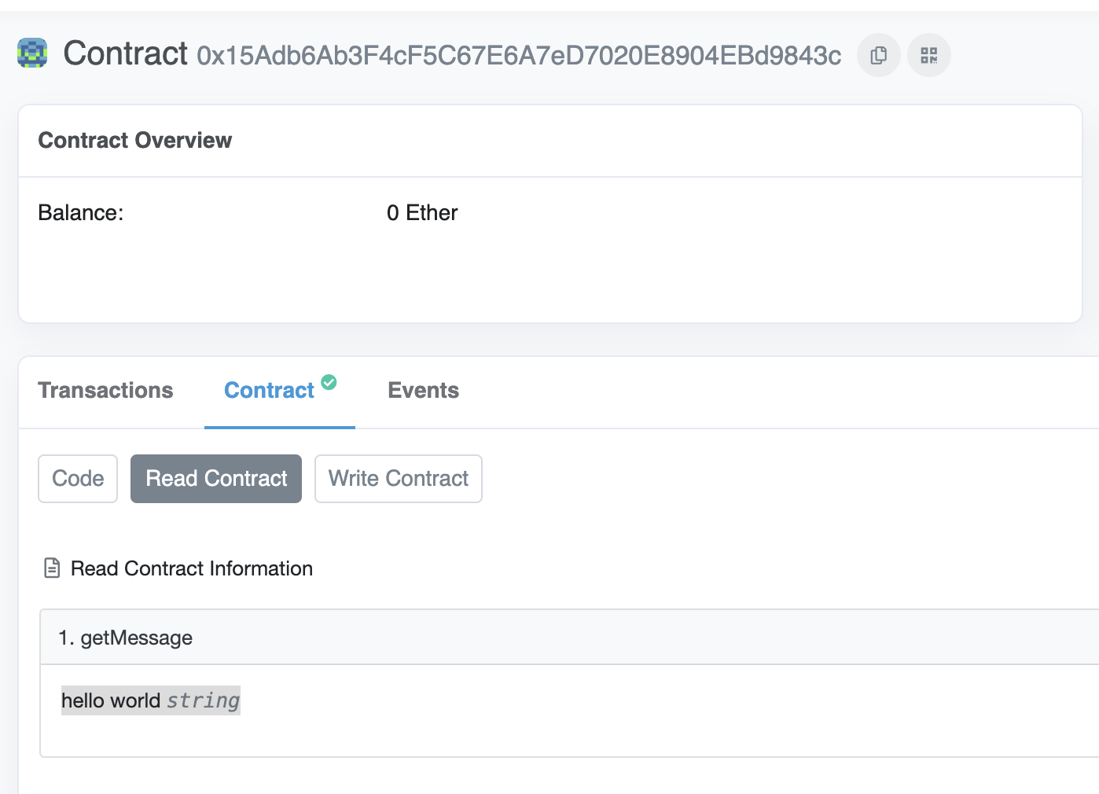The image size is (1099, 794).
Task: Open the Events tab
Action: point(424,391)
